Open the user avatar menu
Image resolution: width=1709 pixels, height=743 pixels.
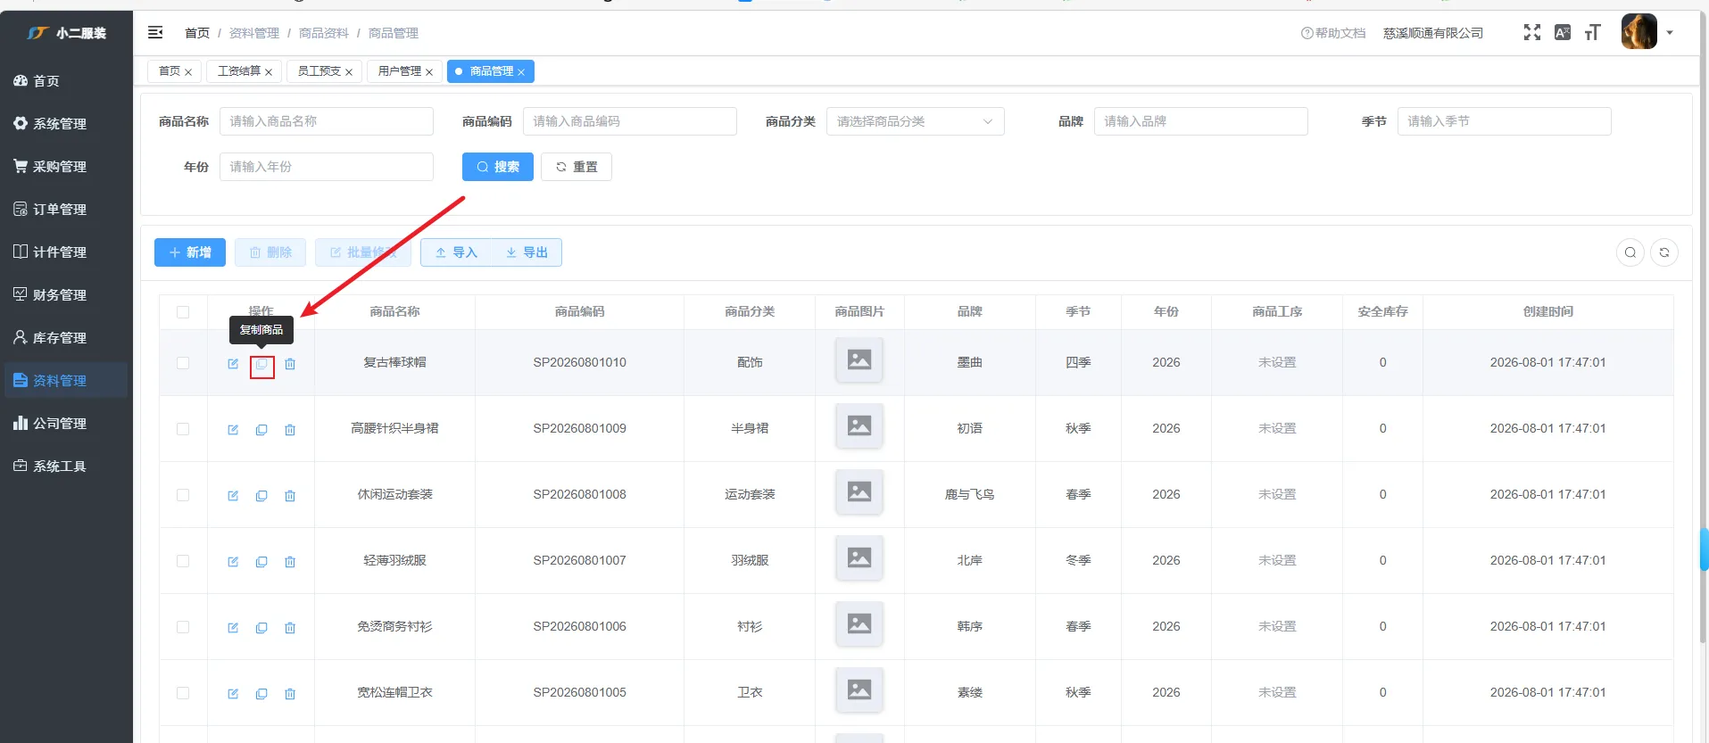pyautogui.click(x=1647, y=32)
